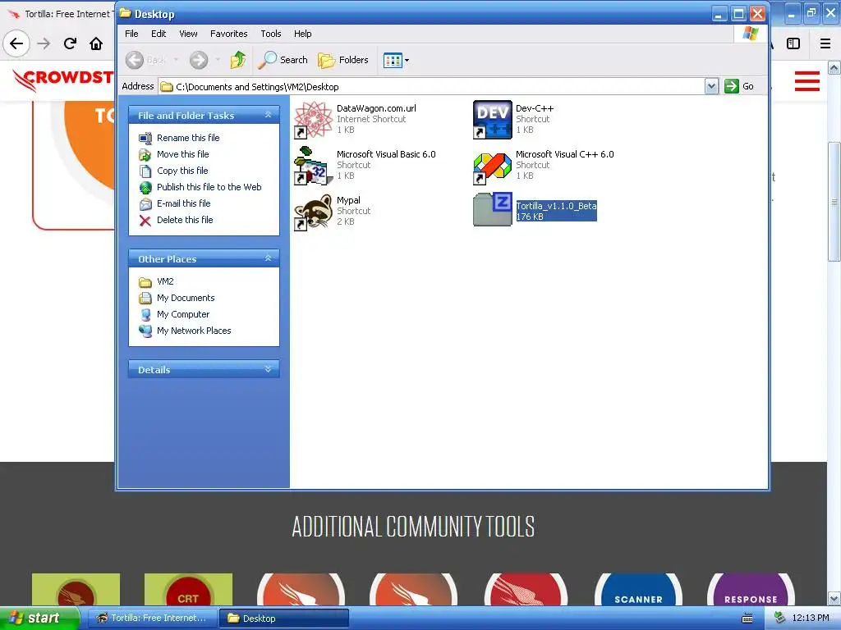
Task: Click the SCANNER community tool circle
Action: (638, 590)
